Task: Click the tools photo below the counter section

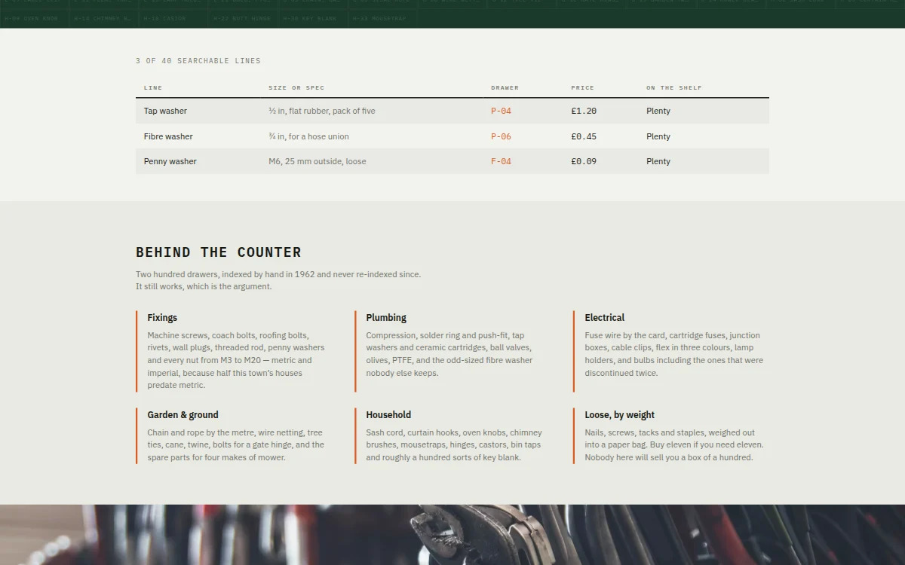Action: [x=452, y=535]
